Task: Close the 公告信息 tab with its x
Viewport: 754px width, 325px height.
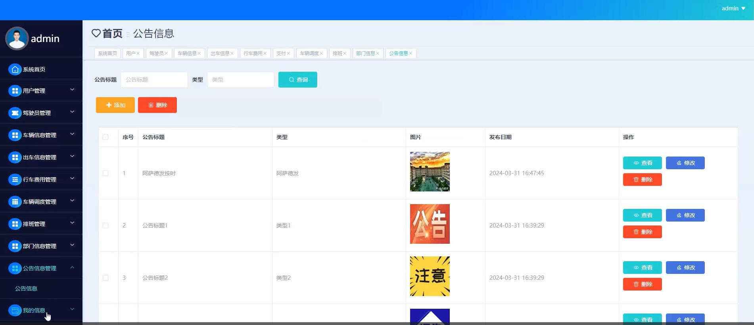Action: [x=411, y=54]
